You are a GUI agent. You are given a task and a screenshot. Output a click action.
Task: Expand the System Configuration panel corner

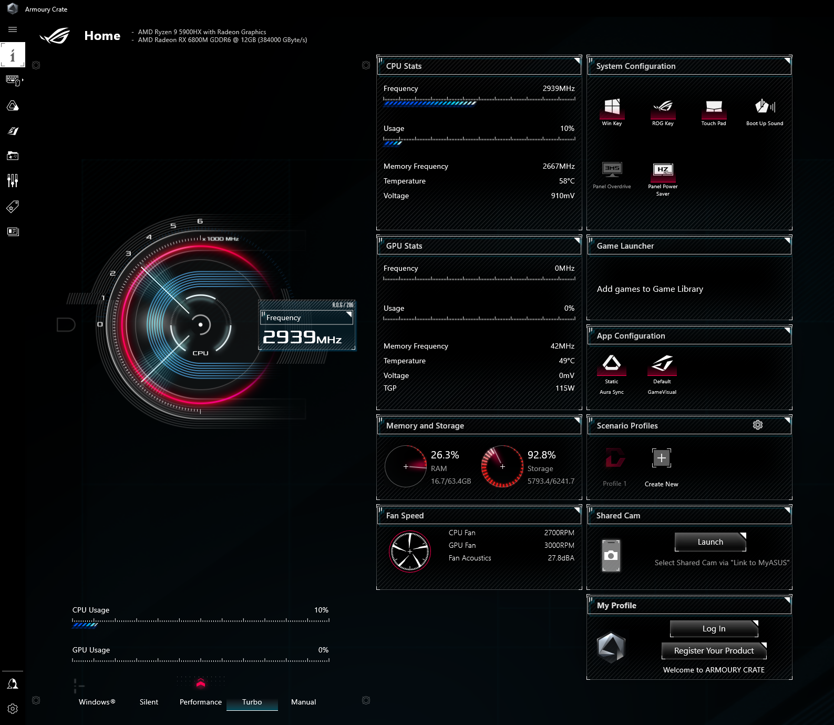787,60
